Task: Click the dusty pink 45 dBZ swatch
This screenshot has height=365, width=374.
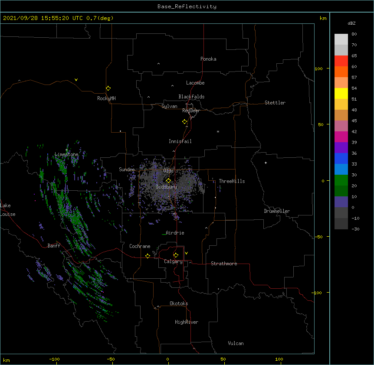Action: pyautogui.click(x=341, y=126)
